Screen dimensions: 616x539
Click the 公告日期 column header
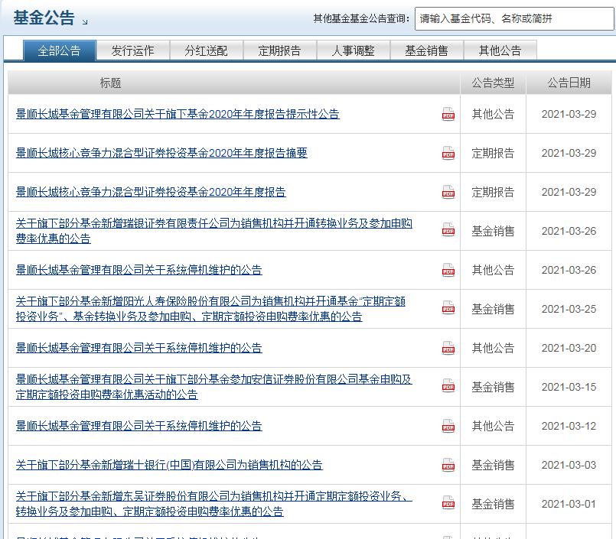click(569, 83)
